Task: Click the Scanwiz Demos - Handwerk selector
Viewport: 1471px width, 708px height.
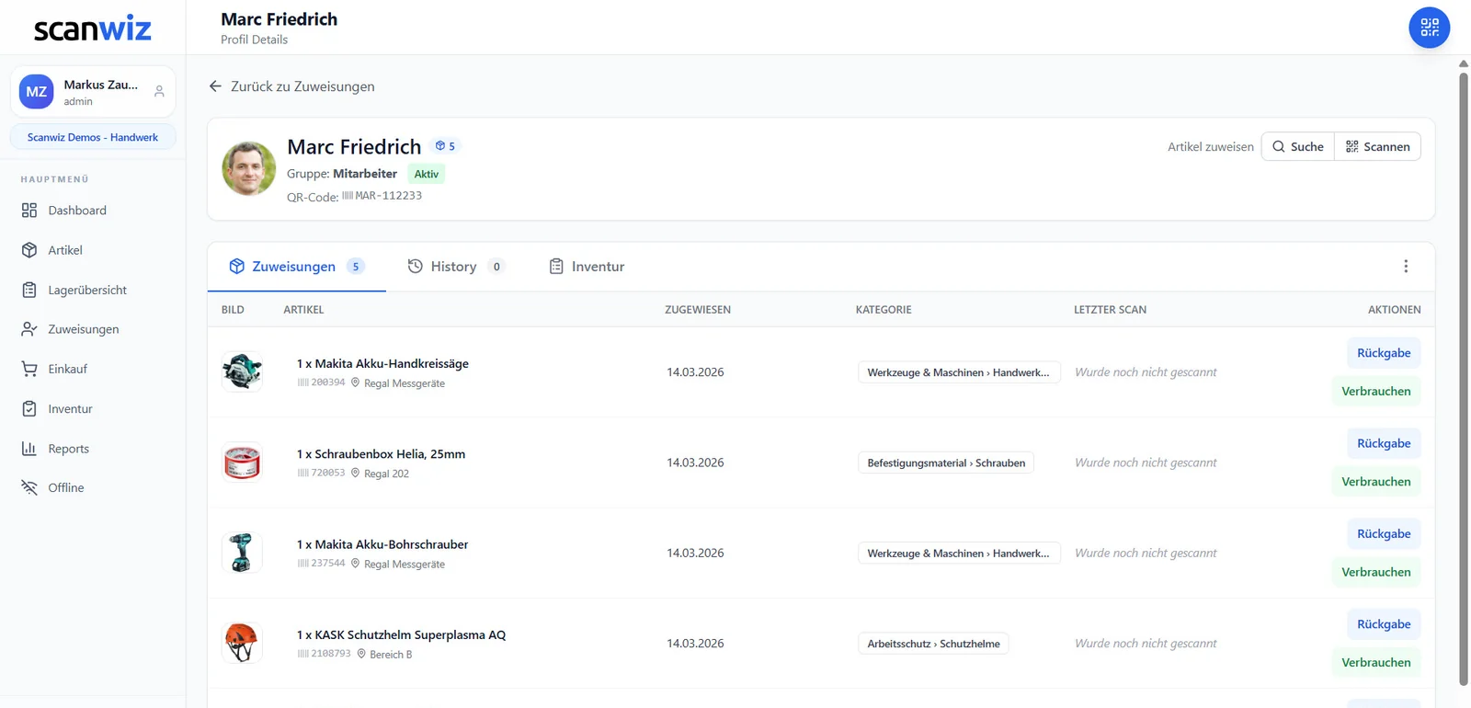Action: (93, 137)
